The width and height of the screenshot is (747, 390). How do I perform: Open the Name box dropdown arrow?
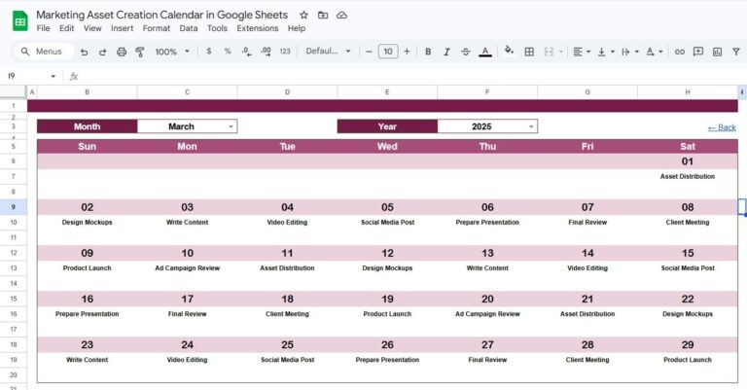click(x=53, y=76)
